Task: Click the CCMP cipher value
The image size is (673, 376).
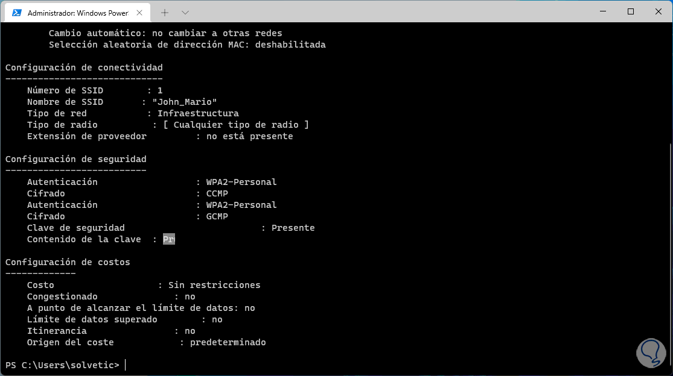Action: pyautogui.click(x=217, y=193)
